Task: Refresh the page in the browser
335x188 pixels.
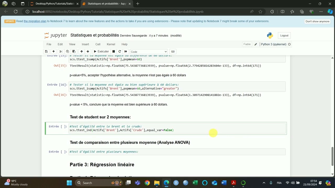Action: point(16,11)
